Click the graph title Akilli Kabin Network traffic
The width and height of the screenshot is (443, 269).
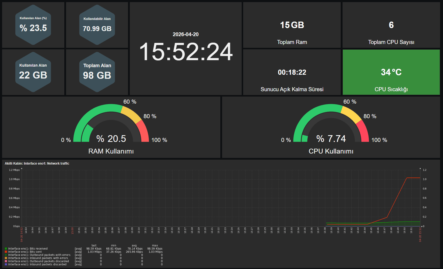37,164
